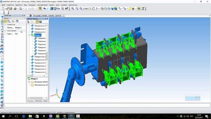This screenshot has width=211, height=119.
Task: Pin the 'Свойства' panel
Action: (x=23, y=16)
